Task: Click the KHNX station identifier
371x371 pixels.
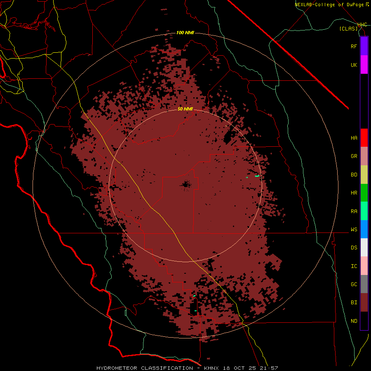Action: (x=211, y=368)
